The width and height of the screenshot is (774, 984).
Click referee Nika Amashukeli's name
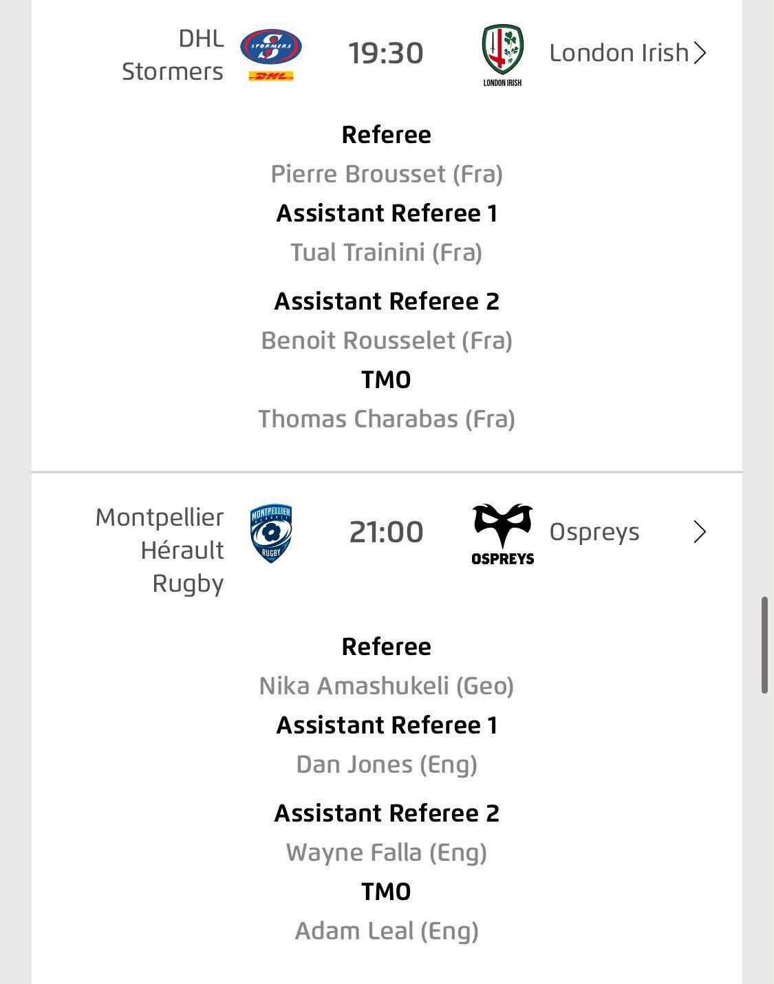pos(387,686)
